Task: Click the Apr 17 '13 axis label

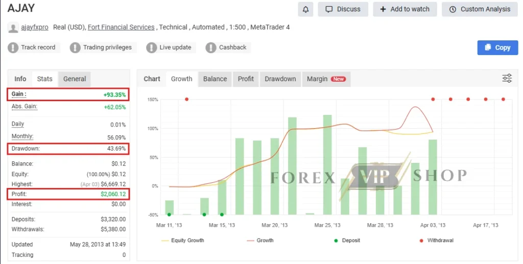Action: [486, 225]
